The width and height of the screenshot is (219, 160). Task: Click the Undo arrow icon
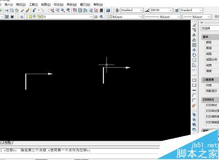tap(34, 10)
